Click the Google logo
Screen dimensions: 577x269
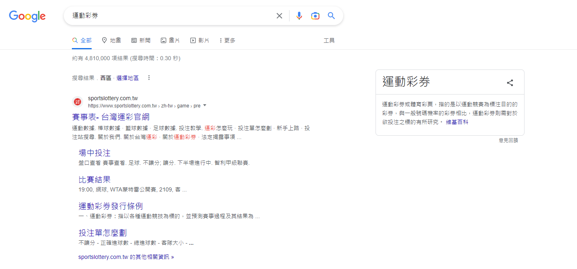pos(27,16)
